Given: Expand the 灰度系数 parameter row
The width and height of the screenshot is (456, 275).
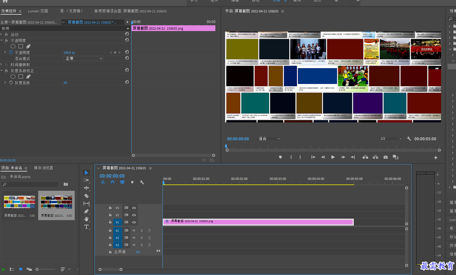Looking at the screenshot, I should 5,82.
